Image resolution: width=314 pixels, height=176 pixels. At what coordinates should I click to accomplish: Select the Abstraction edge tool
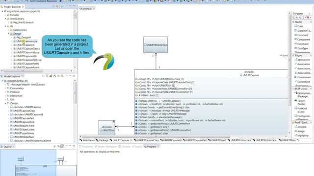coord(304,60)
